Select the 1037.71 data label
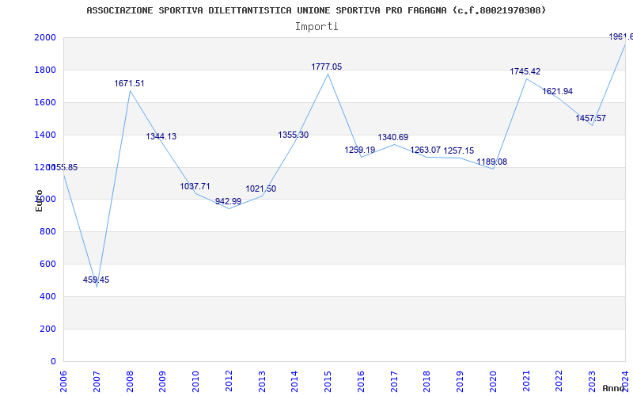 click(x=195, y=186)
